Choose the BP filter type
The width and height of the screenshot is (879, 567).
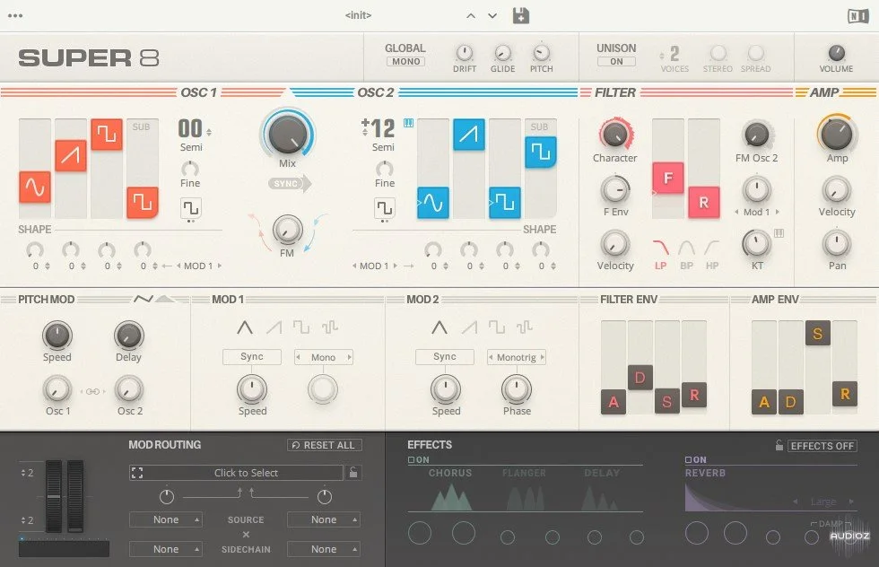point(687,254)
